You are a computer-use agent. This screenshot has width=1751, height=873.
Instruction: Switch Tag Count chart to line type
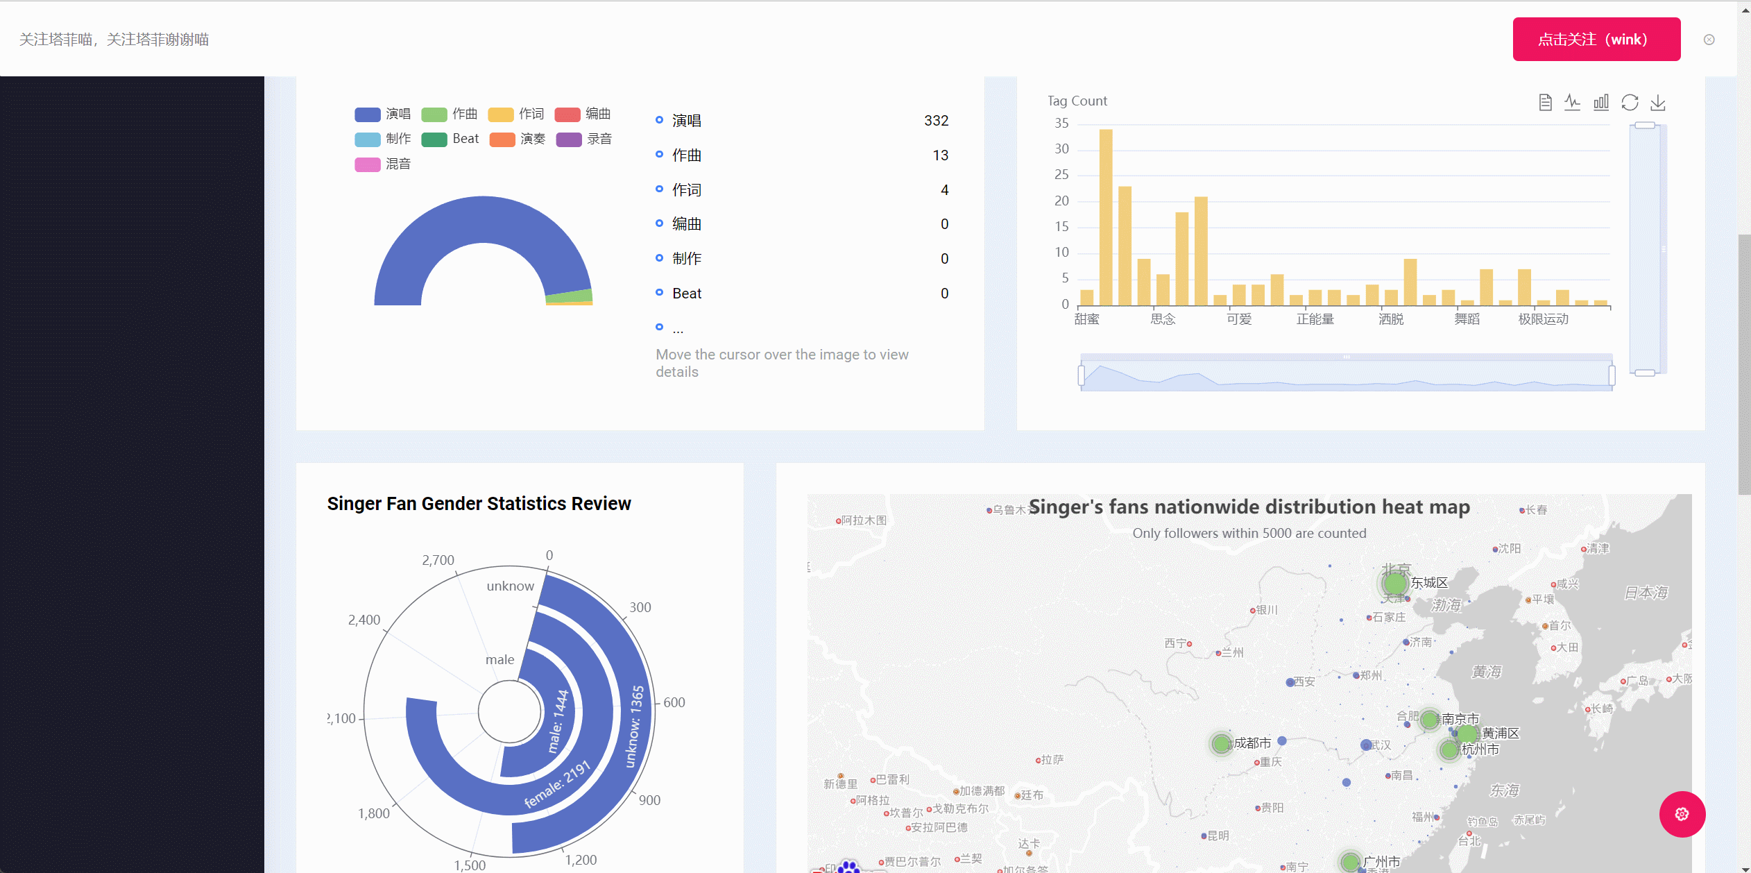pos(1573,103)
